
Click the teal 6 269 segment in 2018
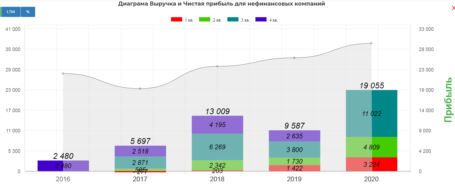point(217,147)
